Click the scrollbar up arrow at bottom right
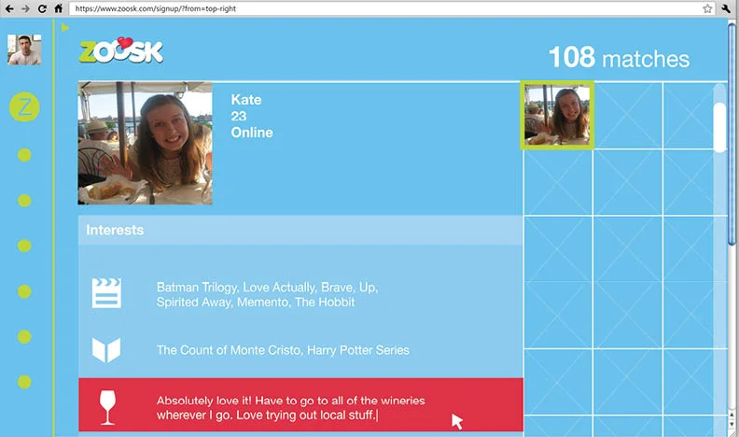 tap(732, 416)
